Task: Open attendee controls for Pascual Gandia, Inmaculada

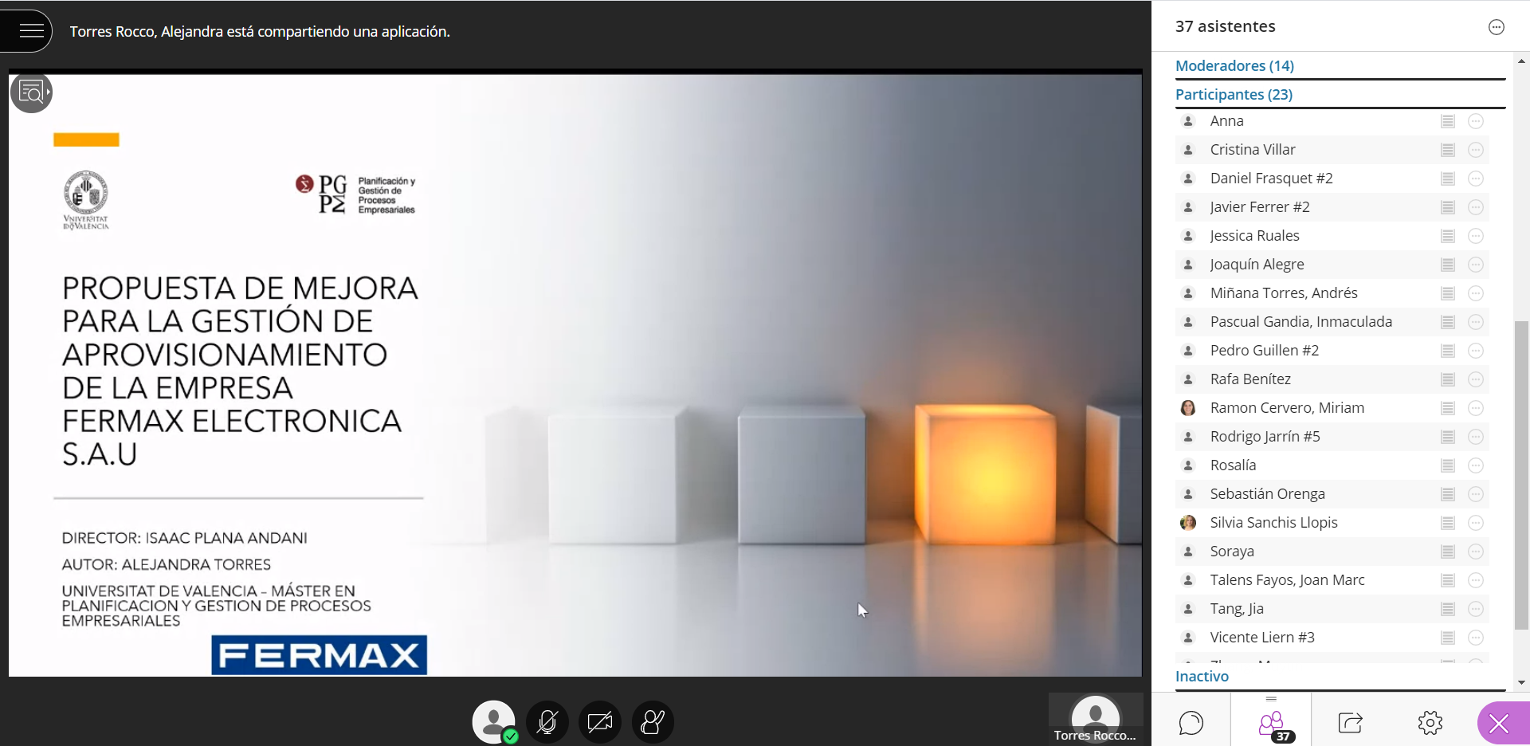Action: (1476, 322)
